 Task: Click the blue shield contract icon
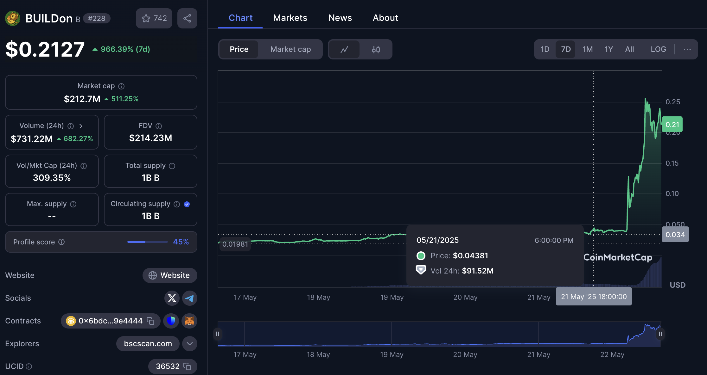coord(171,321)
